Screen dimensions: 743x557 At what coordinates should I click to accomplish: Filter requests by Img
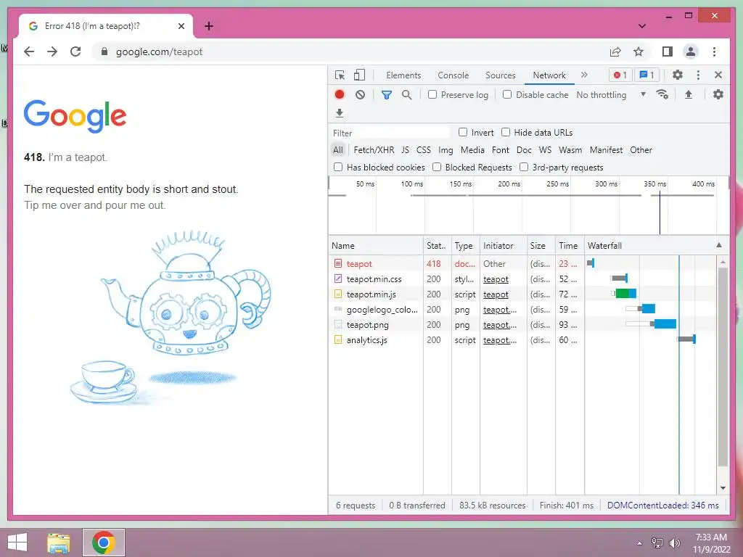[x=446, y=150]
